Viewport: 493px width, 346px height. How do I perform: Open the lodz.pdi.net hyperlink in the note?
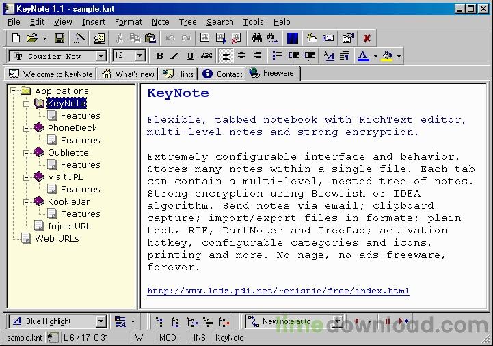(x=278, y=291)
